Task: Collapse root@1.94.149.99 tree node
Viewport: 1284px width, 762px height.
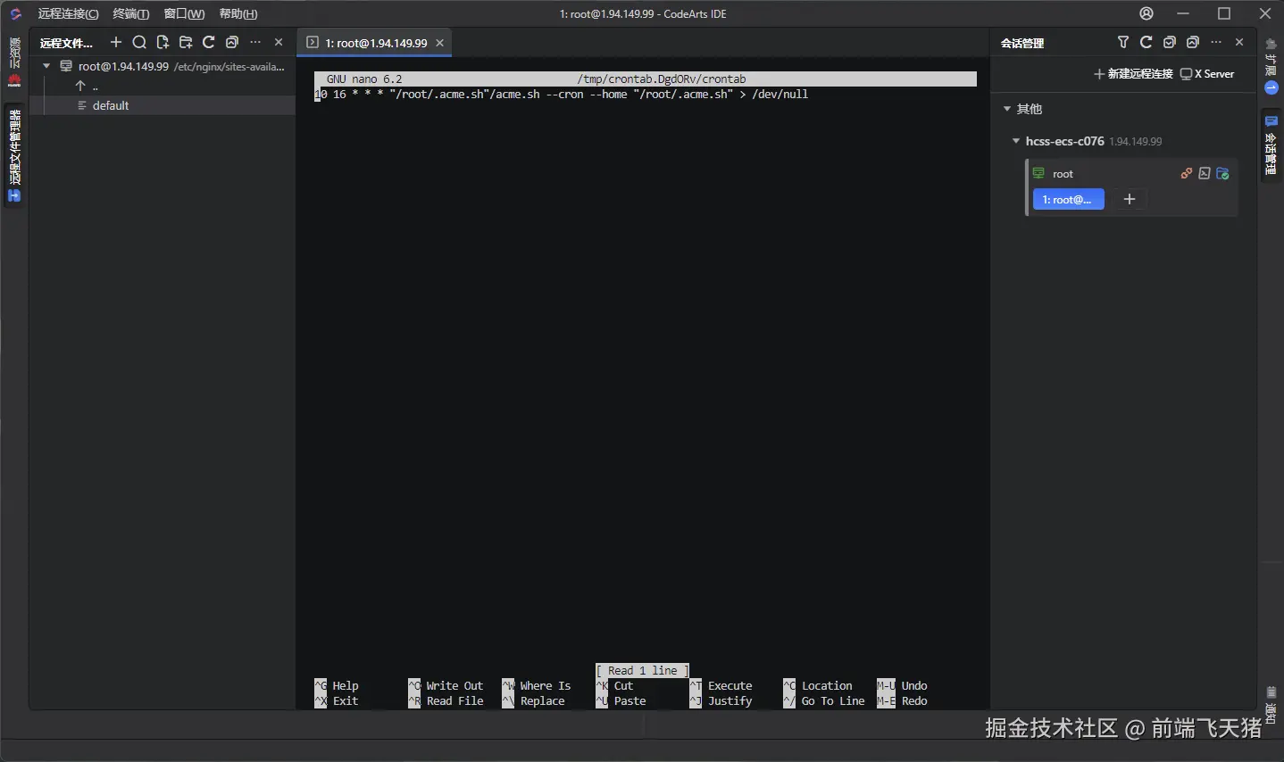Action: click(x=46, y=66)
